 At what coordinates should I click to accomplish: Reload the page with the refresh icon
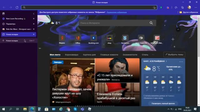click(x=17, y=7)
